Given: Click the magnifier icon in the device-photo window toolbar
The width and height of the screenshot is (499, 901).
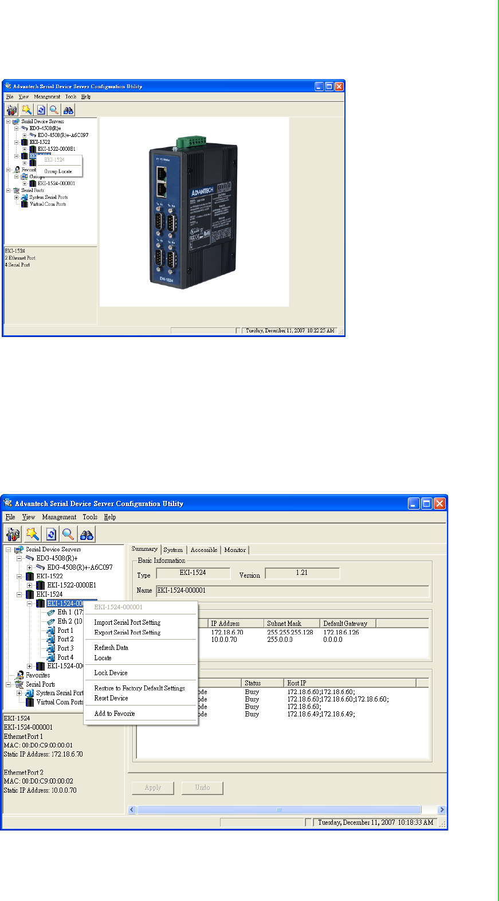Looking at the screenshot, I should 54,110.
